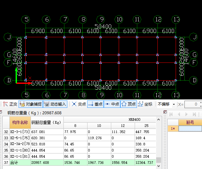Select the 合计 total row label
Screen dimensions: 202x169
[20, 163]
